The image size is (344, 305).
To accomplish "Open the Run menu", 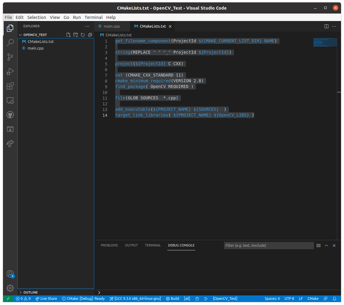I will point(77,17).
